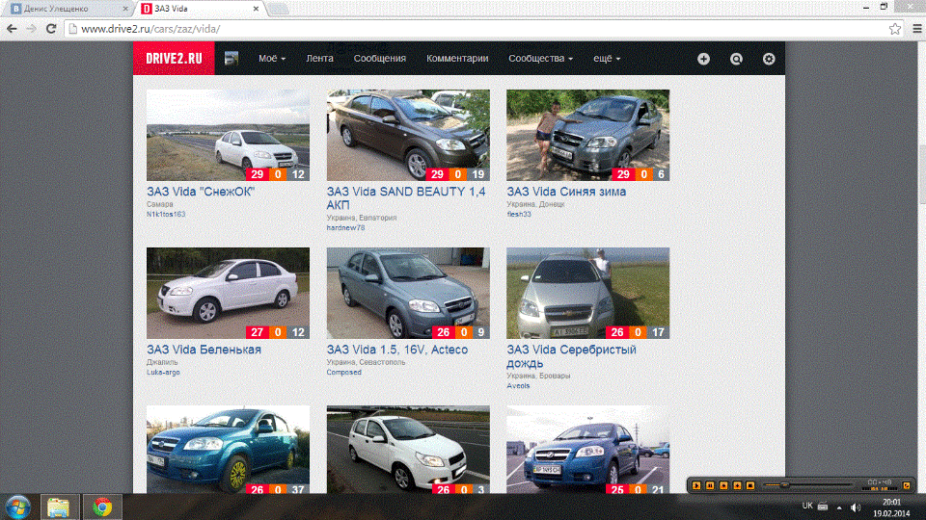Image resolution: width=926 pixels, height=520 pixels.
Task: Open the ЗАЗ Vida "СнежОК" link
Action: point(201,192)
